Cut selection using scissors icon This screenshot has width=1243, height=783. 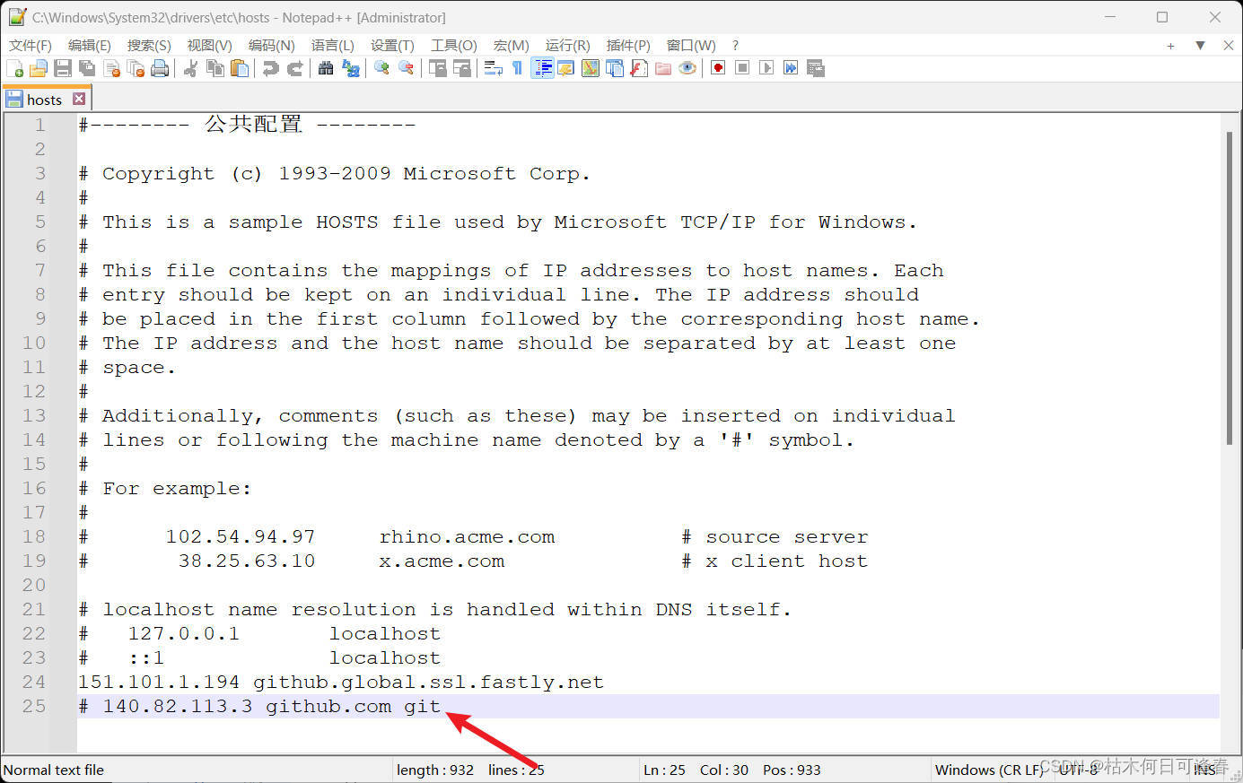coord(190,68)
